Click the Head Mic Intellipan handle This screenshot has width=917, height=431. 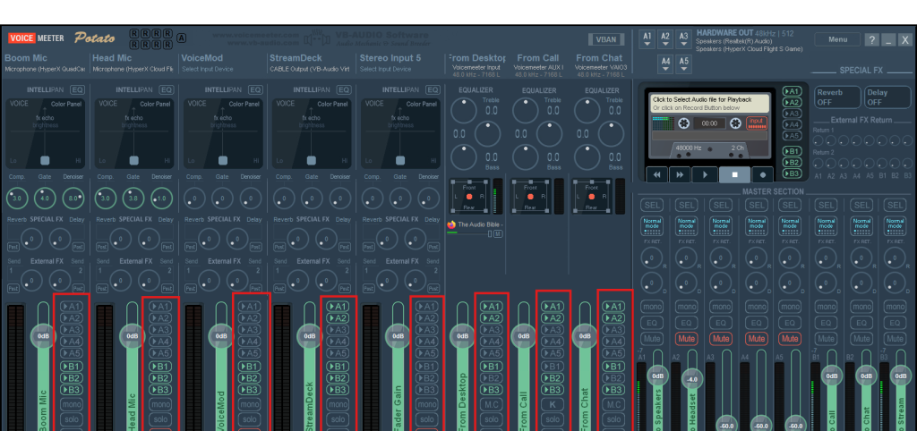[134, 160]
